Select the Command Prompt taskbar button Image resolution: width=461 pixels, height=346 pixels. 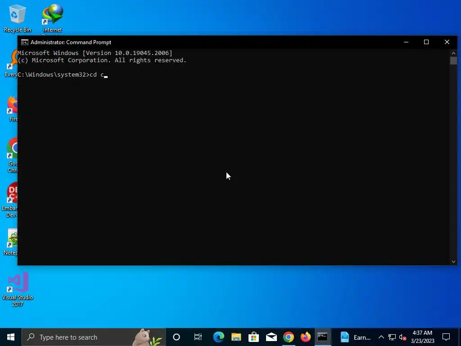(x=322, y=337)
